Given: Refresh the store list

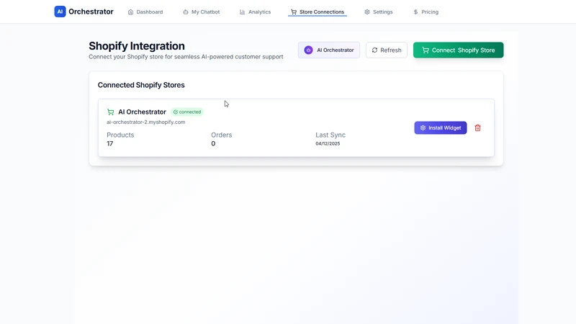Looking at the screenshot, I should click(387, 50).
